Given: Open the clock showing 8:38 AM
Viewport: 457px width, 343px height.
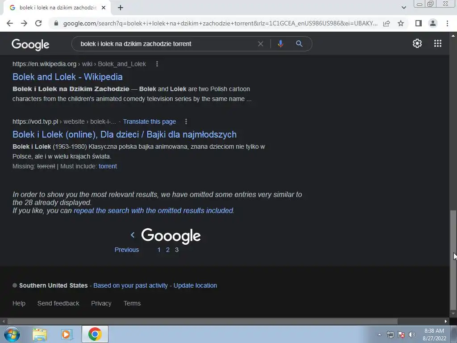Looking at the screenshot, I should pyautogui.click(x=434, y=335).
